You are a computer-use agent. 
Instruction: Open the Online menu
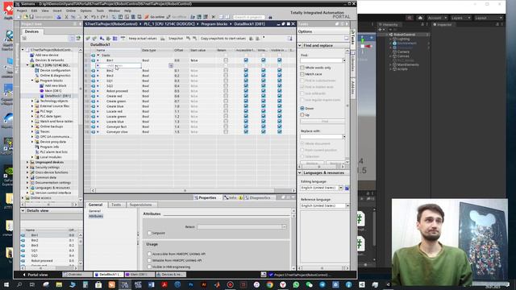coord(71,10)
